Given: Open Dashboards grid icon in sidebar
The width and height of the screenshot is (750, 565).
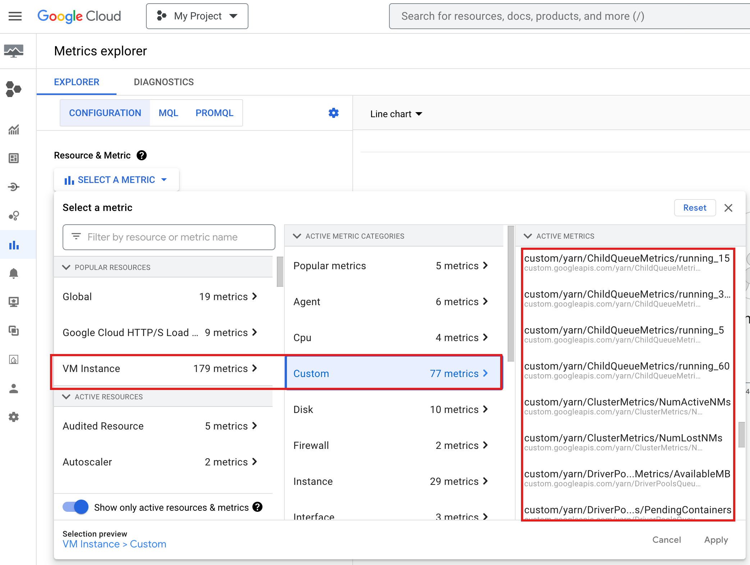Looking at the screenshot, I should pyautogui.click(x=14, y=158).
